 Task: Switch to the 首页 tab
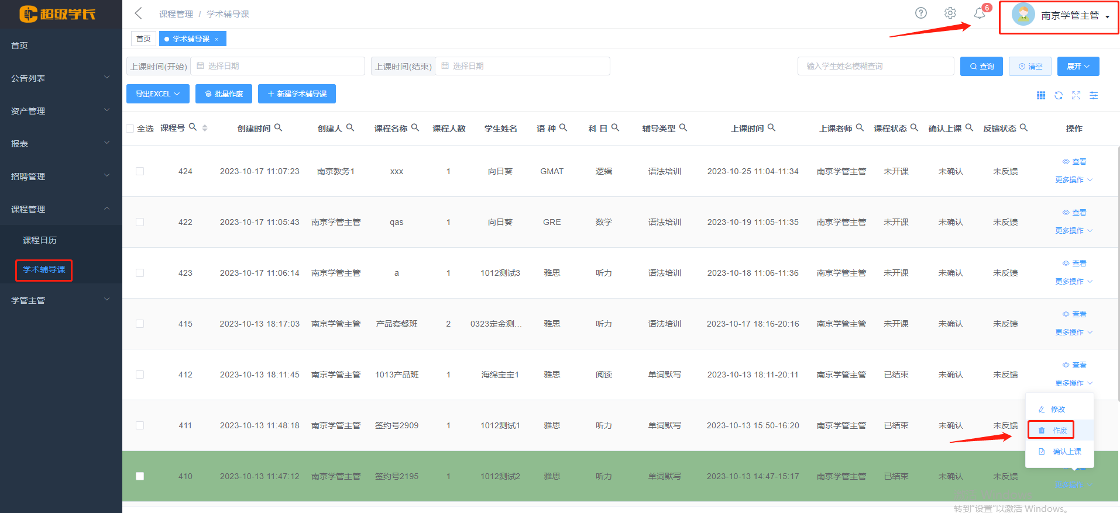(143, 39)
